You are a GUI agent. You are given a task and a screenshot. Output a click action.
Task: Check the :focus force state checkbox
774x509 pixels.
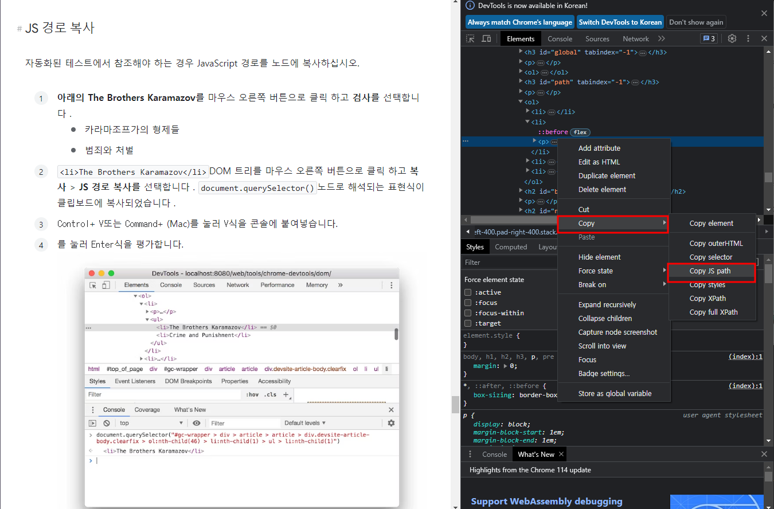tap(468, 303)
